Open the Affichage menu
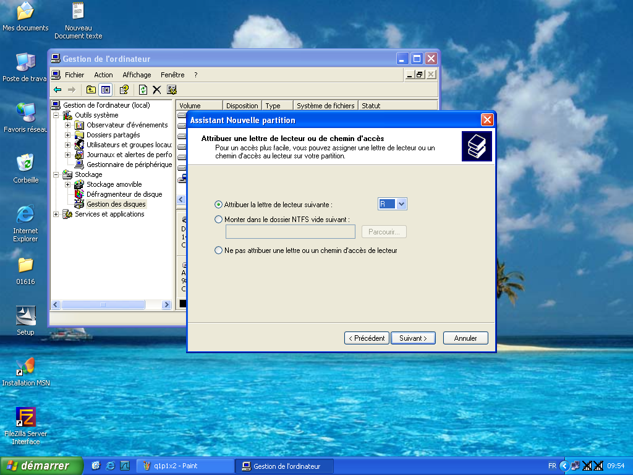 click(x=136, y=74)
